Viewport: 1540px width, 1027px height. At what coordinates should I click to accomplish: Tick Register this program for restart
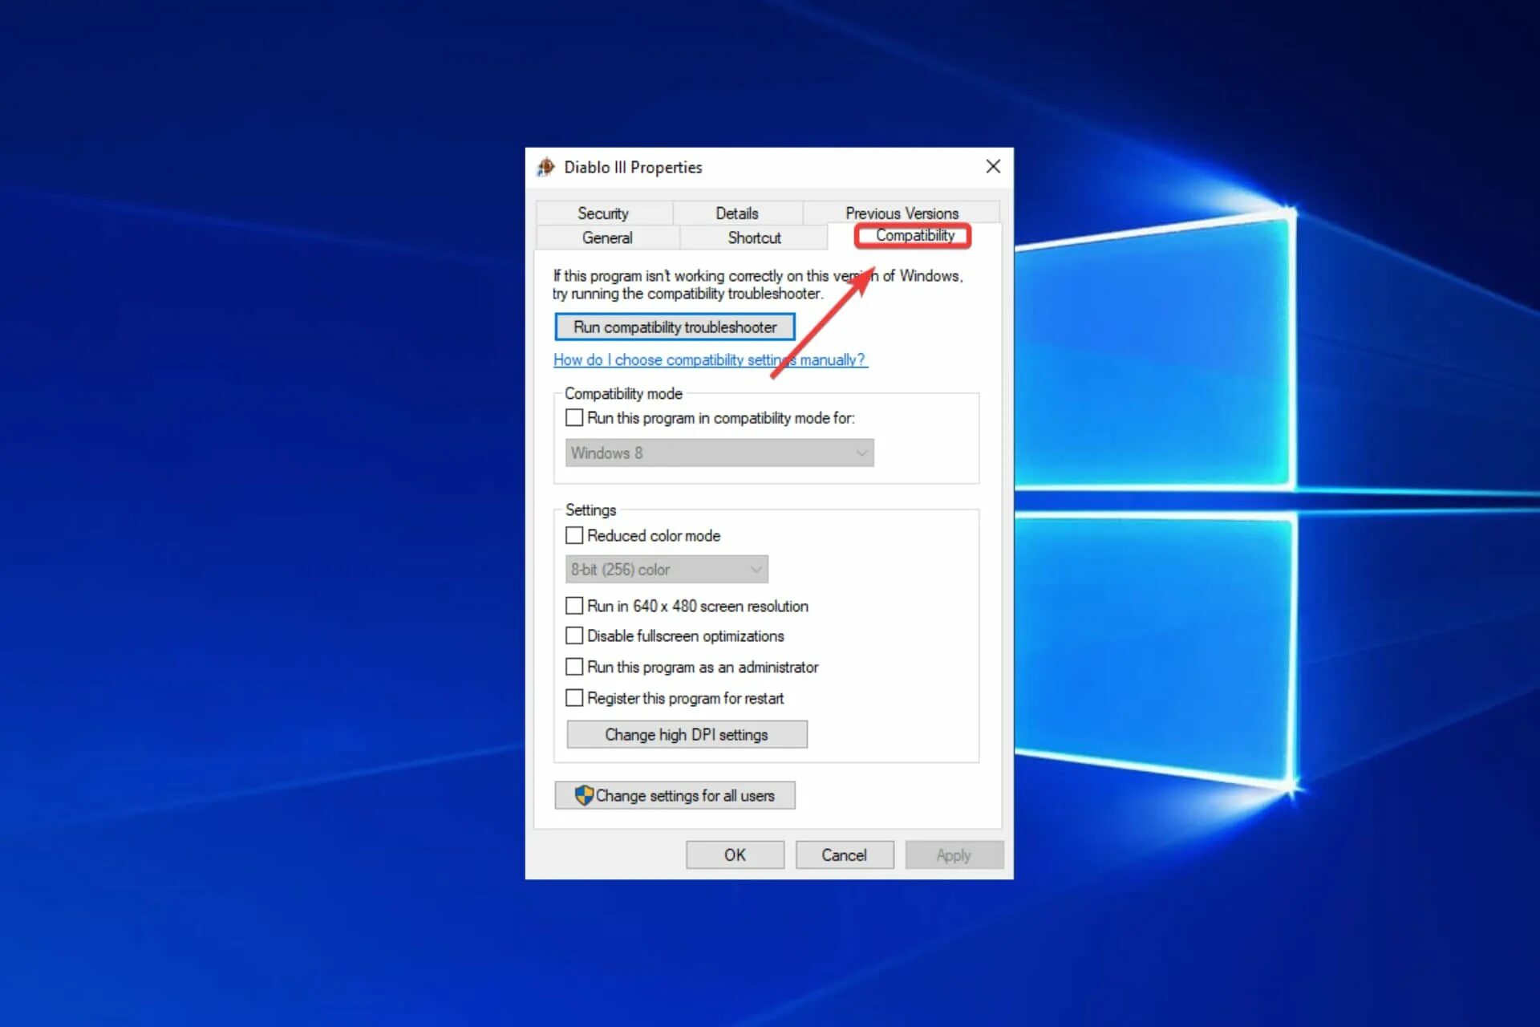(x=574, y=698)
